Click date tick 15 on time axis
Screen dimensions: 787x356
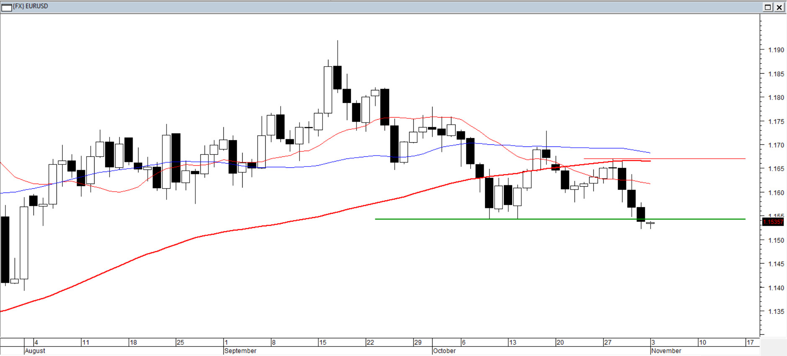tap(323, 342)
